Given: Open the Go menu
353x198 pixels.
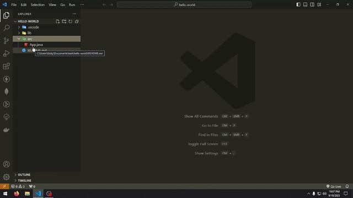Looking at the screenshot, I should (62, 5).
